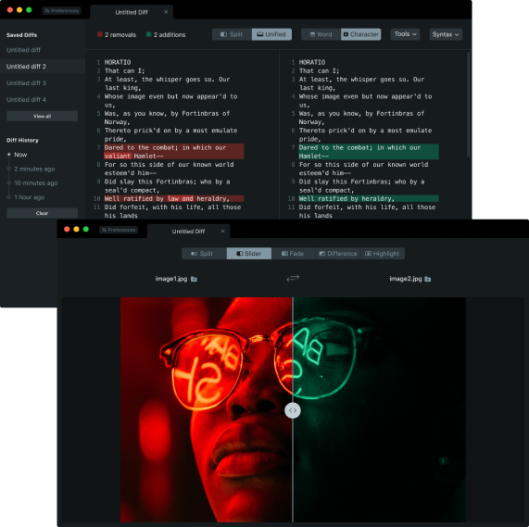This screenshot has height=527, width=529.
Task: Open the Tools dropdown
Action: pos(405,34)
